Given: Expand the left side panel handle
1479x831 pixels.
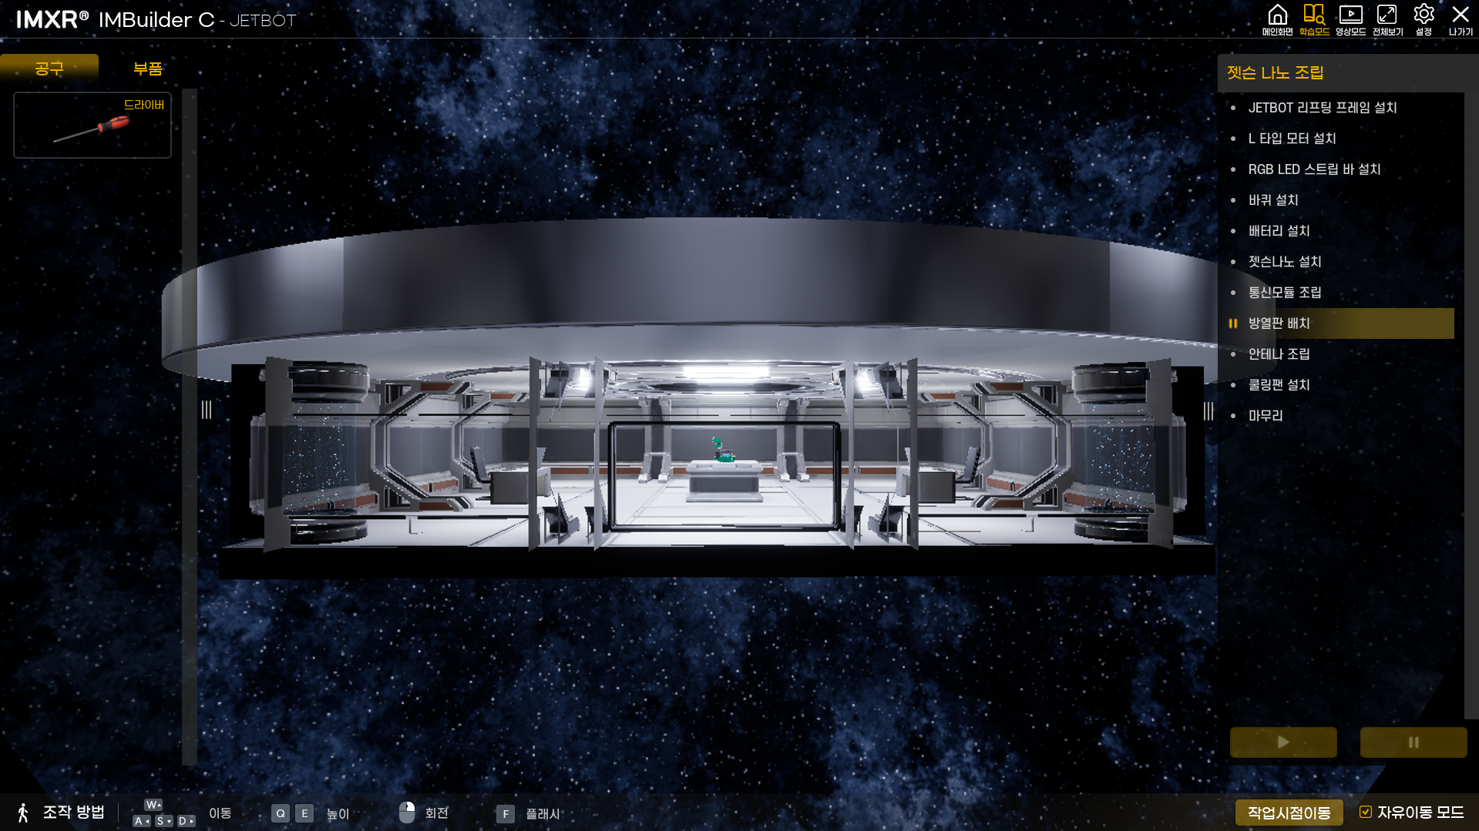Looking at the screenshot, I should [206, 410].
